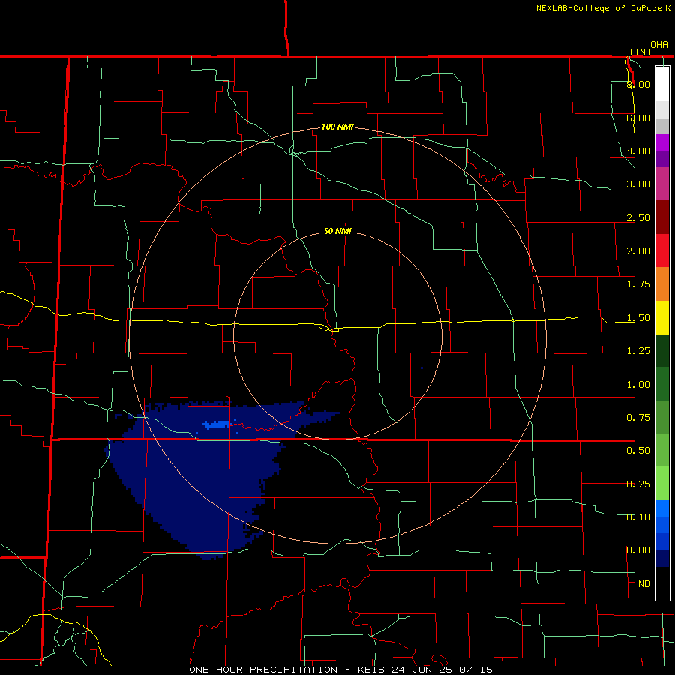Click the light-blue heavier precipitation core

pos(217,424)
